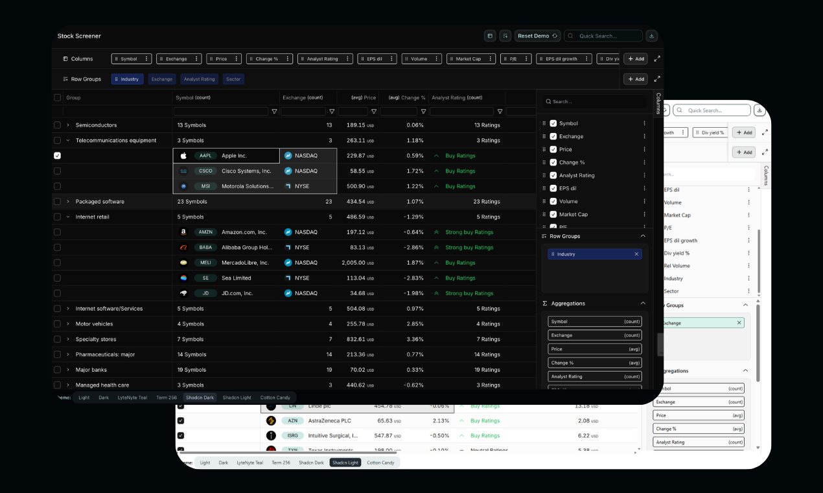Open the options menu for Market Cap in the dark panel
This screenshot has height=493, width=823.
click(644, 214)
